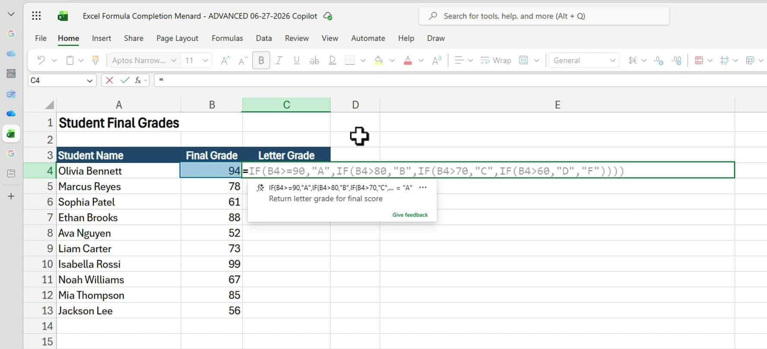Image resolution: width=767 pixels, height=349 pixels.
Task: Select column C header
Action: (286, 105)
